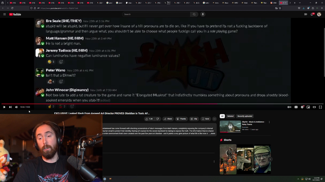This screenshot has height=182, width=325.
Task: Toggle theater mode
Action: pos(314,107)
